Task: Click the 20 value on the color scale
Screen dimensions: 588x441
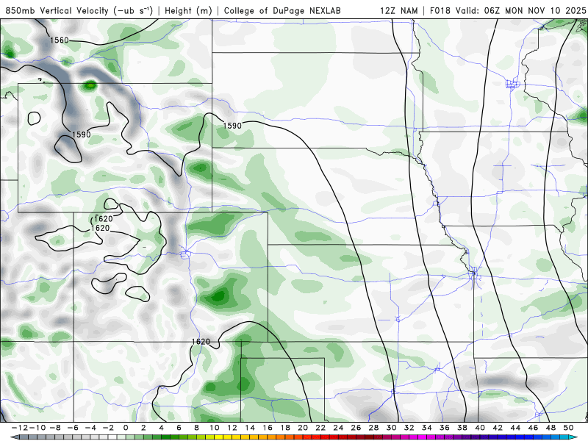Action: 303,428
